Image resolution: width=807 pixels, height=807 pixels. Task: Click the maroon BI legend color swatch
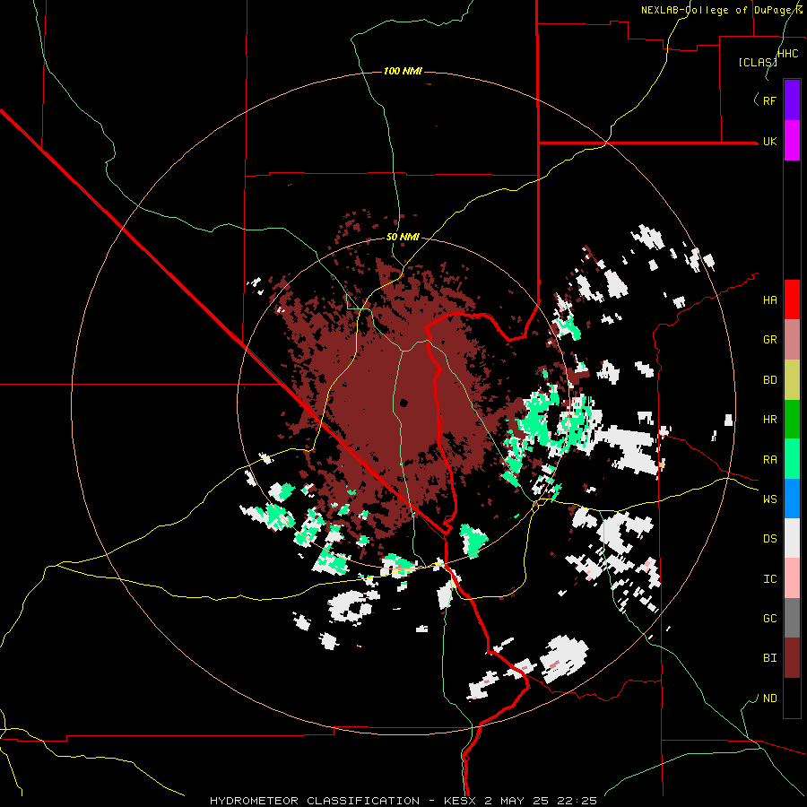coord(792,658)
